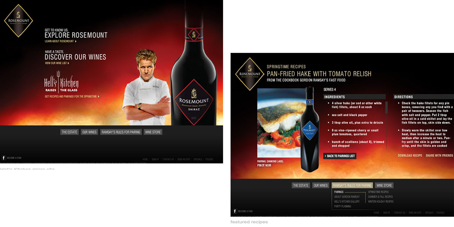Open Ramsay's Rules for Pairing highlighted menu
This screenshot has width=454, height=227.
(352, 186)
